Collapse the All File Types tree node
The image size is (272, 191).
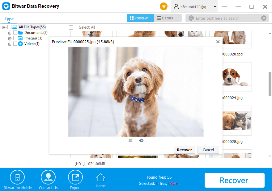pyautogui.click(x=4, y=27)
